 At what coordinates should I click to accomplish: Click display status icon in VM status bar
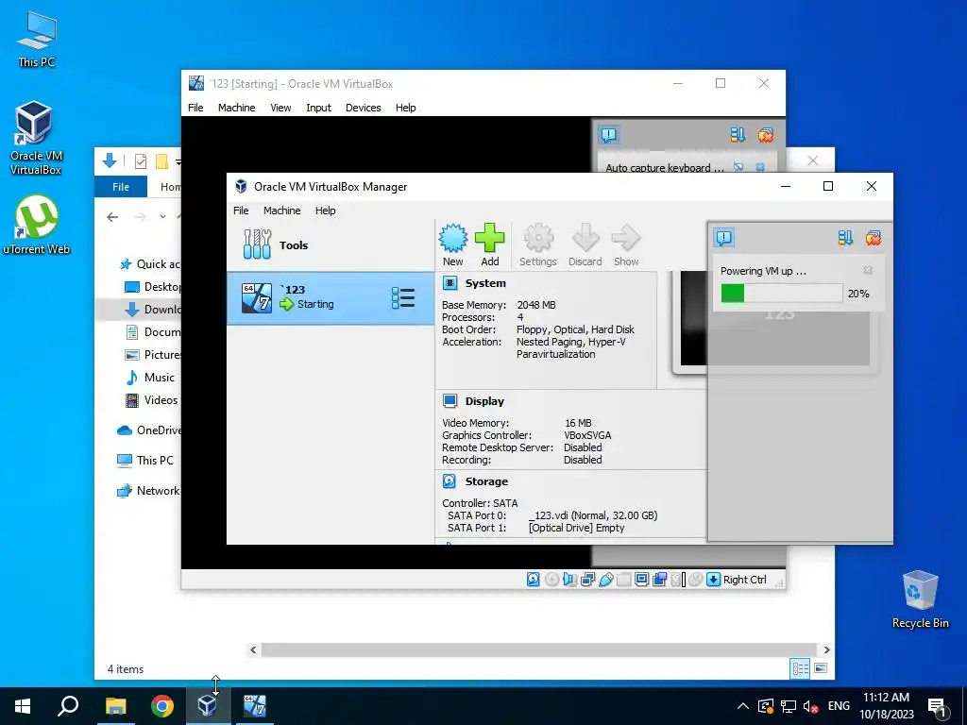(641, 580)
